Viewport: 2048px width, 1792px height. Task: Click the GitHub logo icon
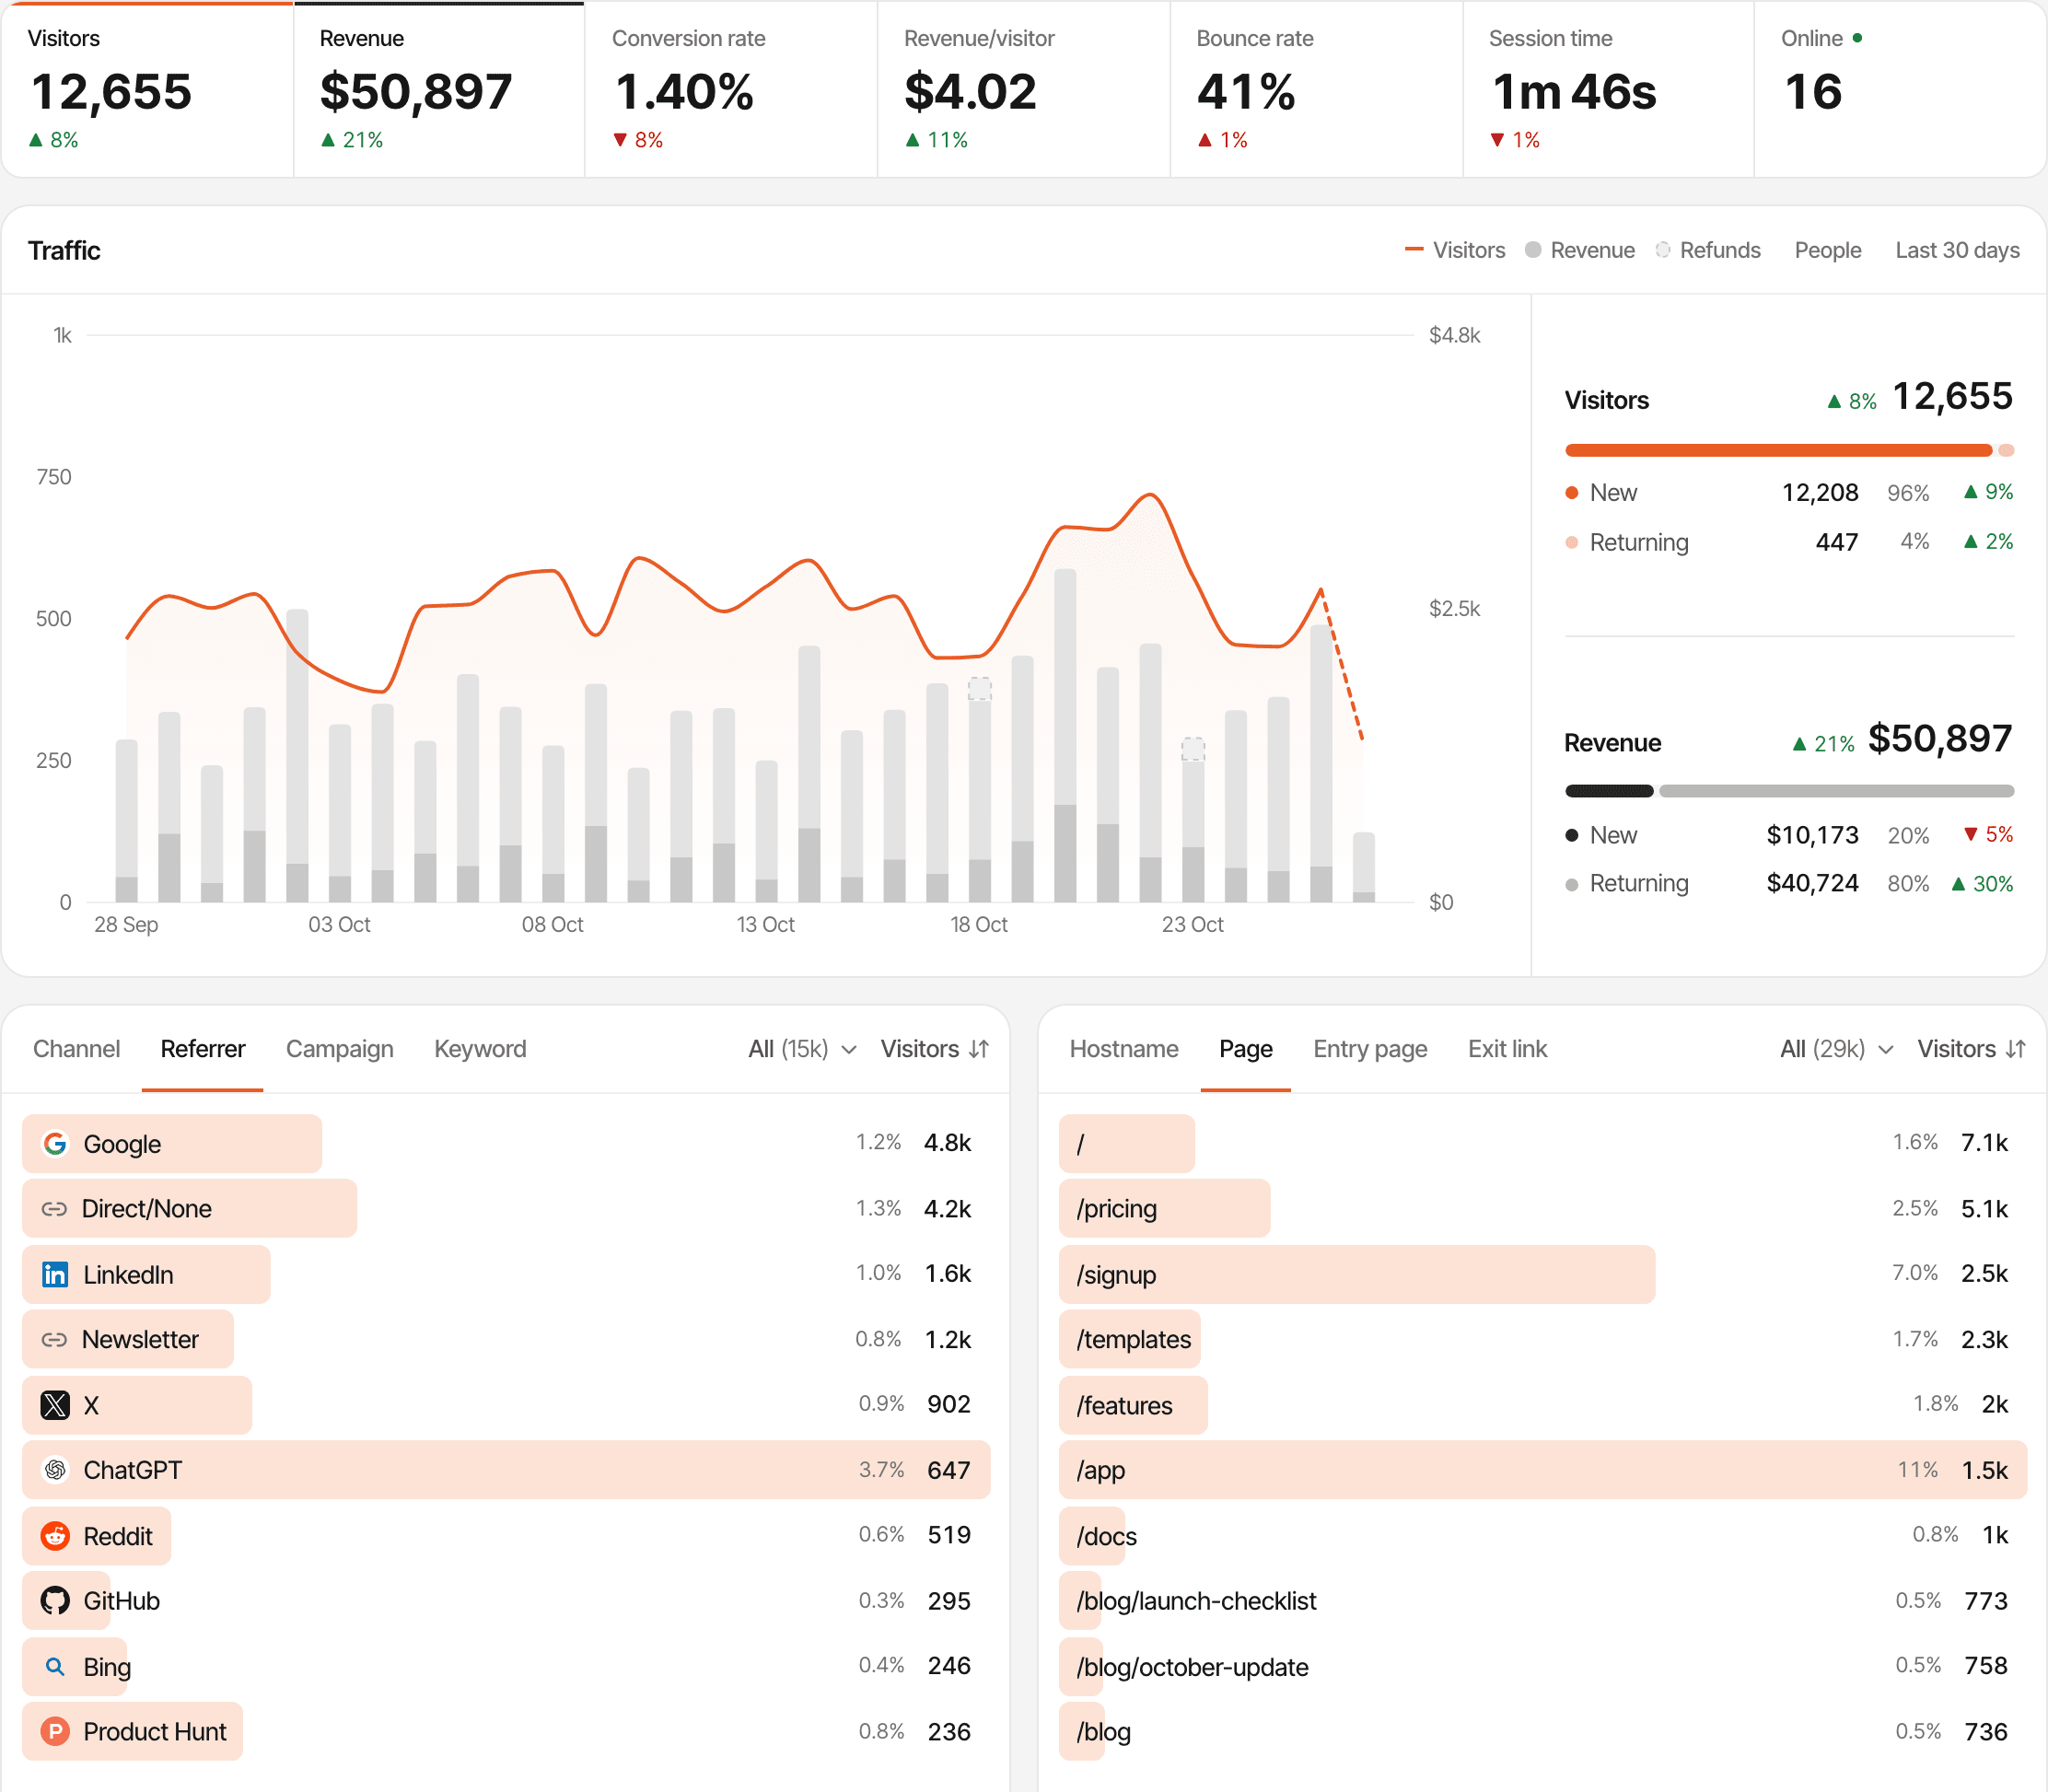[x=55, y=1600]
